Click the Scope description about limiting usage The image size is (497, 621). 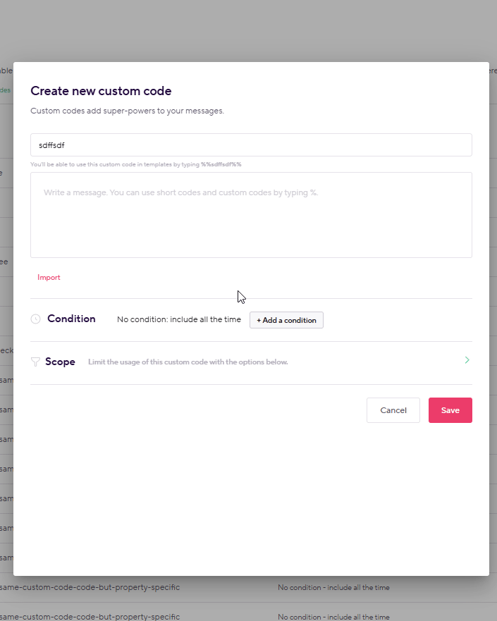(x=188, y=362)
